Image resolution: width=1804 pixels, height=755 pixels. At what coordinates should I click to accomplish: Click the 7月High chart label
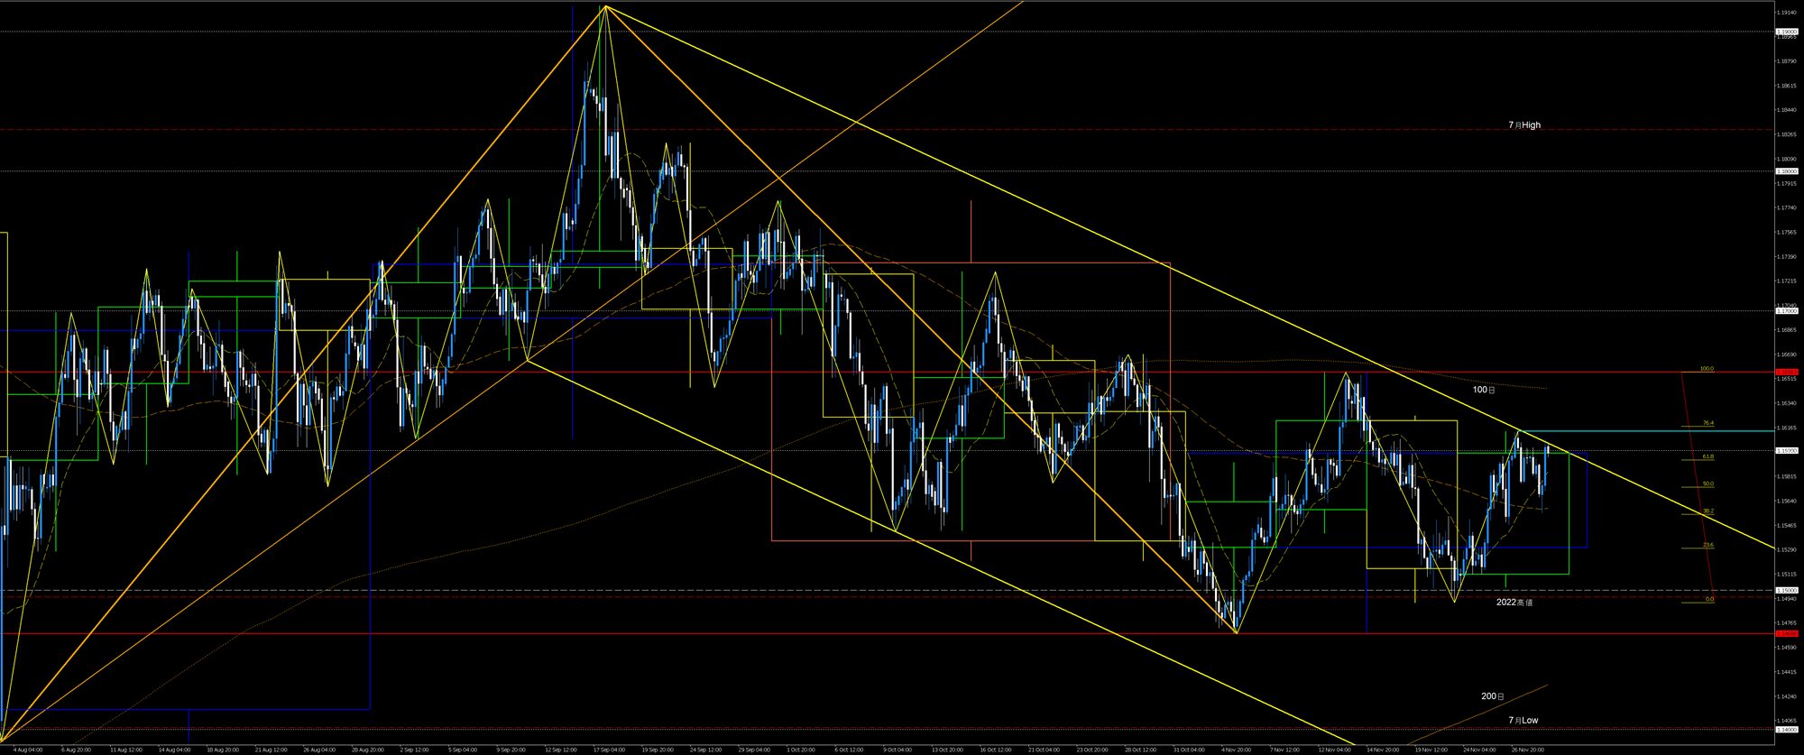pos(1523,125)
